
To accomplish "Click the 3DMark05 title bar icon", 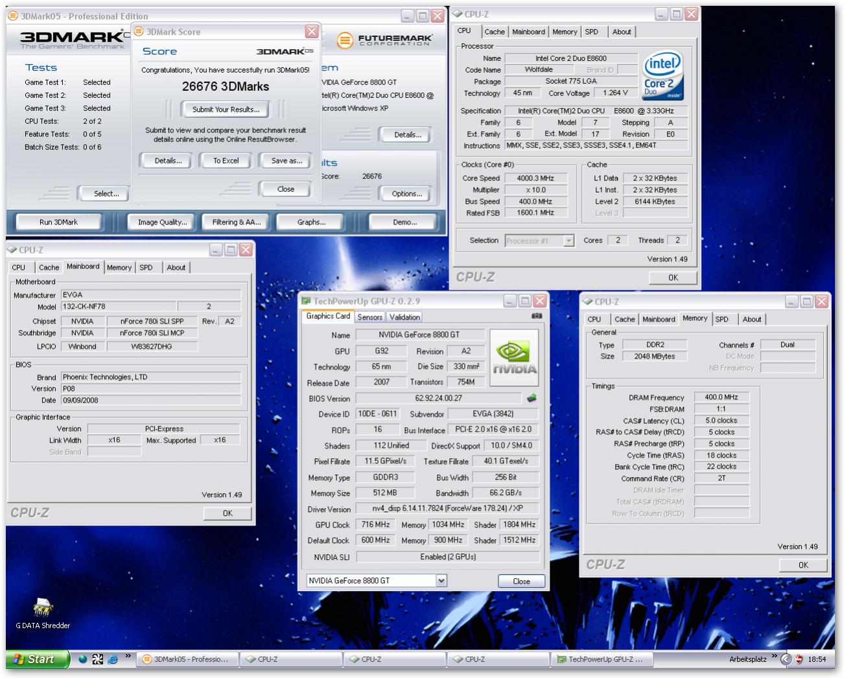I will coord(14,16).
